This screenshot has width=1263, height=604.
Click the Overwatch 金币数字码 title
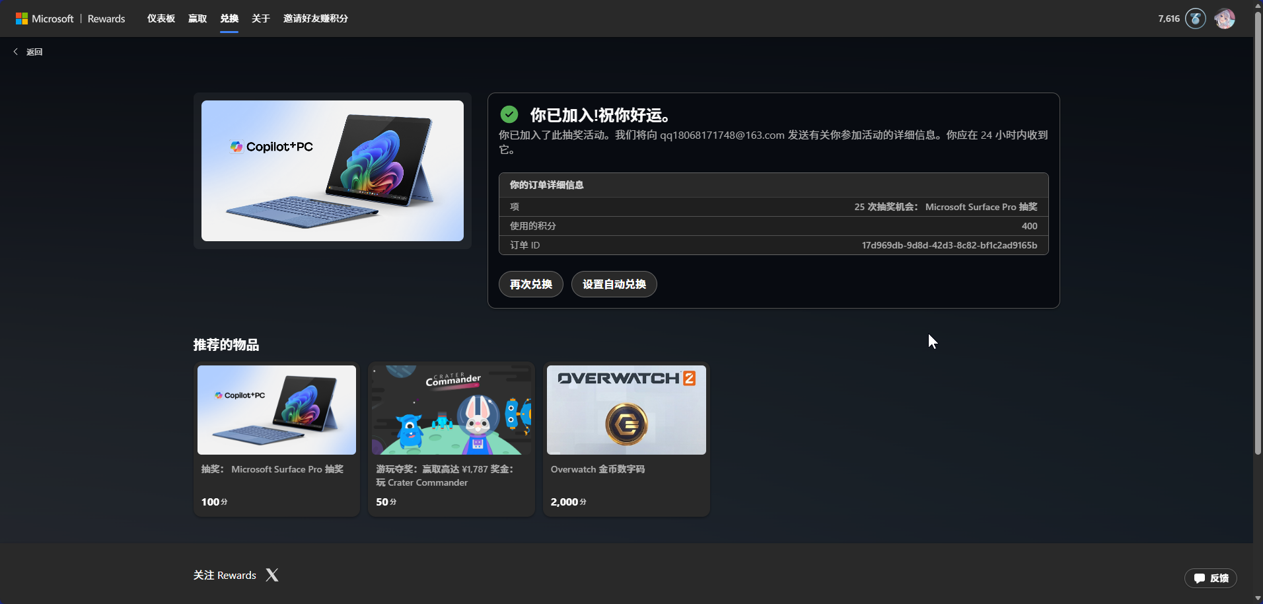pos(598,469)
